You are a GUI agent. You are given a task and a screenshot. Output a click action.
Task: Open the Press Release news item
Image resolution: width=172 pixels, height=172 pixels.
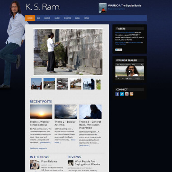point(49,161)
